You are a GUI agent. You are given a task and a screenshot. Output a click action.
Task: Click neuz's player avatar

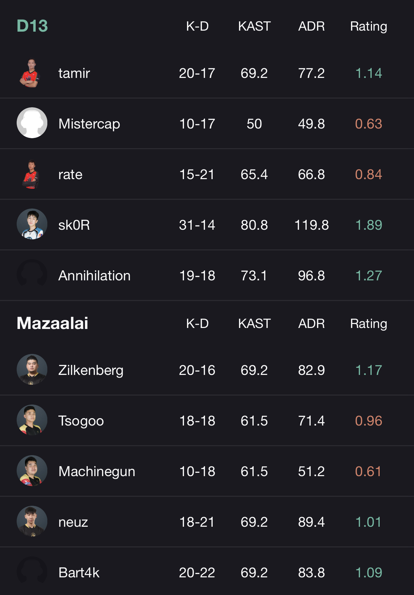tap(32, 521)
